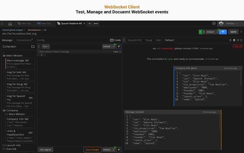Click the question mark help icon
Image resolution: width=244 pixels, height=153 pixels.
click(241, 32)
